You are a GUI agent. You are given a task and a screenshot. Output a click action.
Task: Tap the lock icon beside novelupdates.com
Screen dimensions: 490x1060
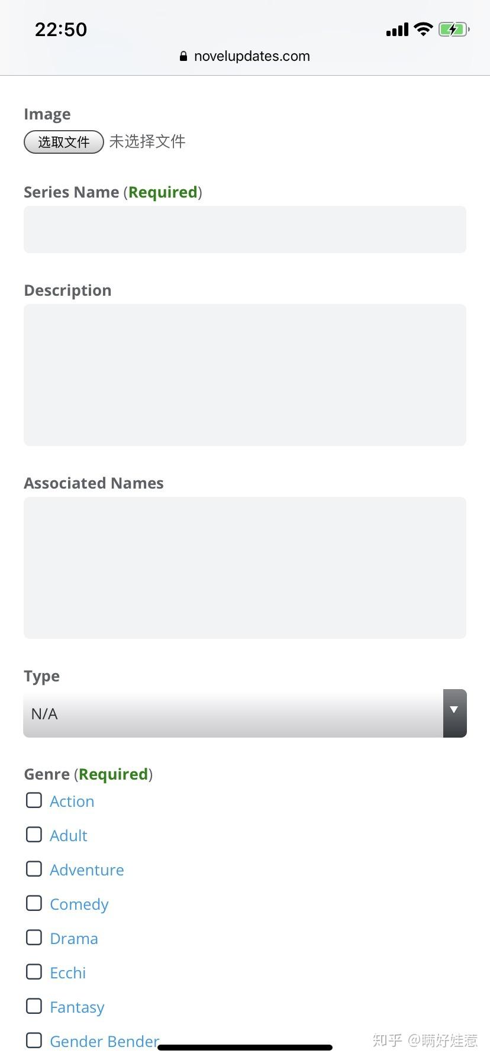(183, 57)
